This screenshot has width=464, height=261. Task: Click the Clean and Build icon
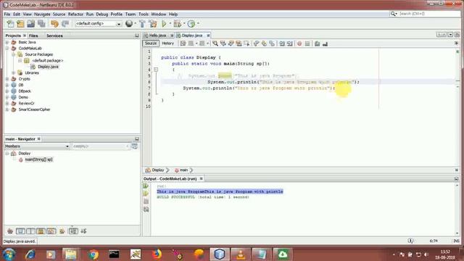click(153, 24)
